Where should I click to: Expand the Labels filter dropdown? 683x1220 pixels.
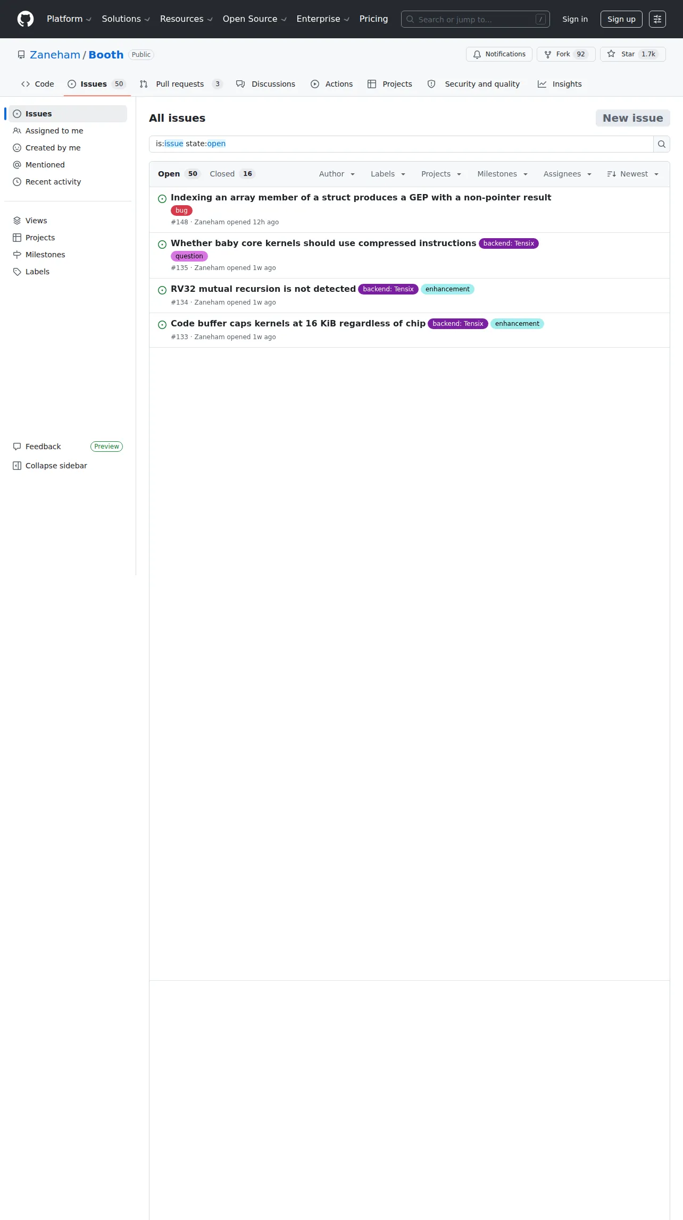(x=388, y=174)
